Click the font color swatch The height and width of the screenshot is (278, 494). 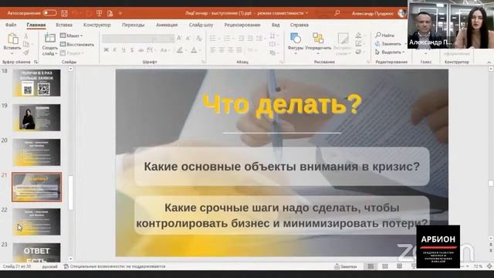194,50
